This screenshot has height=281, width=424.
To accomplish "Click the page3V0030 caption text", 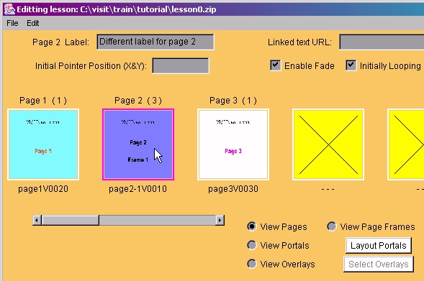I will (x=233, y=189).
